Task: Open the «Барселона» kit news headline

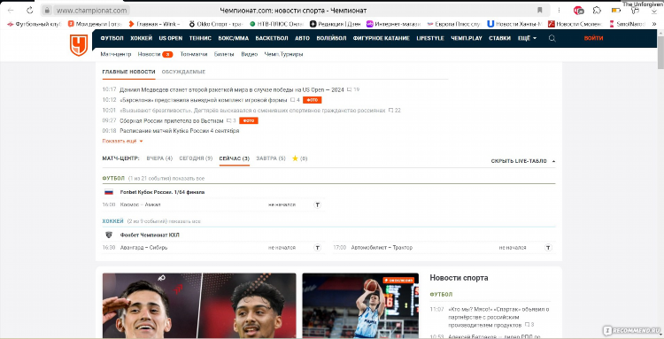Action: 204,100
